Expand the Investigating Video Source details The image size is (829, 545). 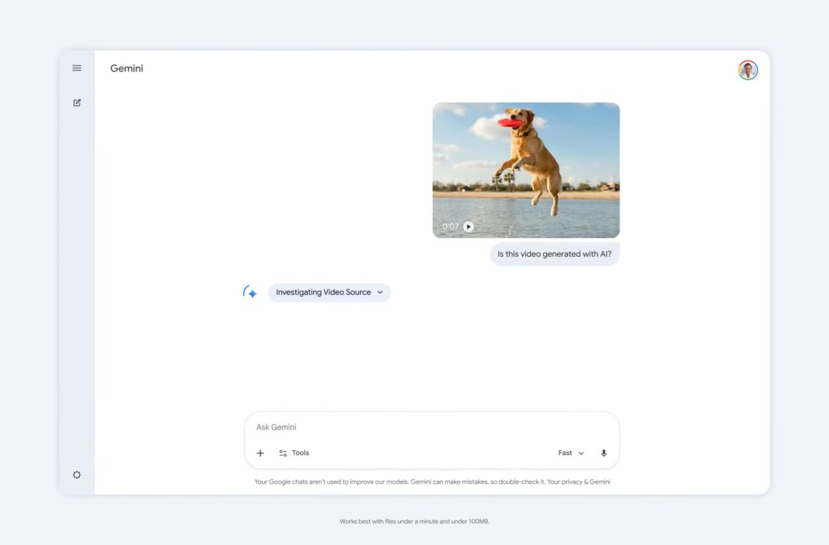point(329,292)
